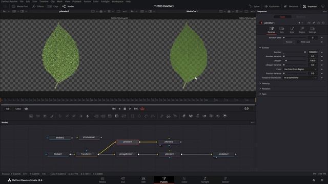Play in reverse

119,109
